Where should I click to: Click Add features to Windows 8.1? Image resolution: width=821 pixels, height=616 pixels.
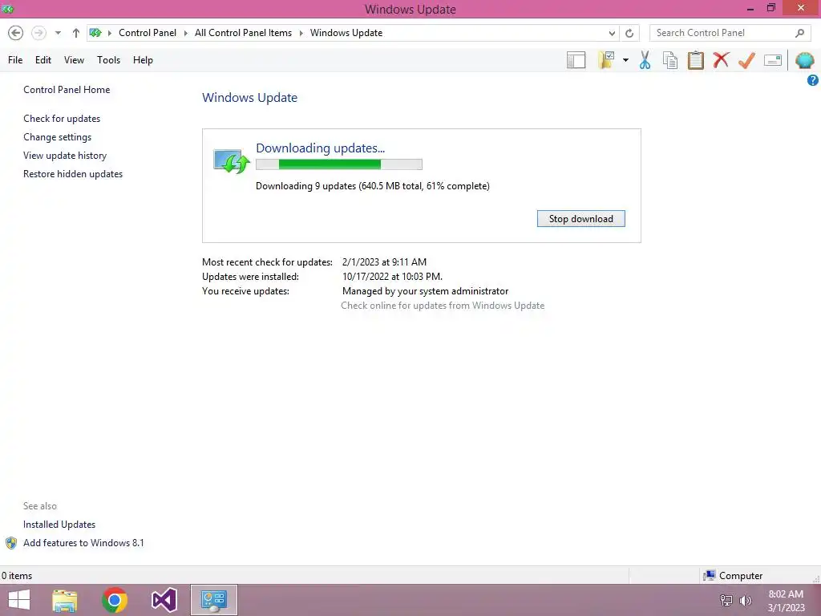point(83,543)
